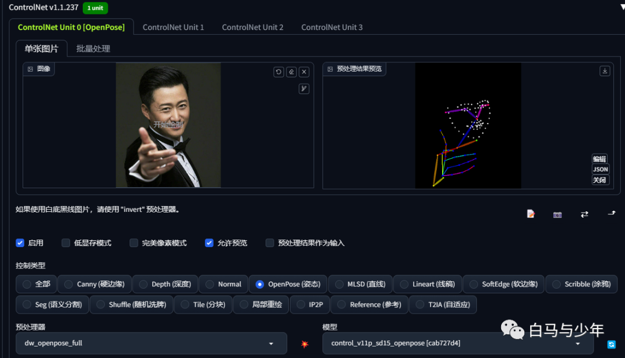Click the undo icon on input image

tap(278, 72)
